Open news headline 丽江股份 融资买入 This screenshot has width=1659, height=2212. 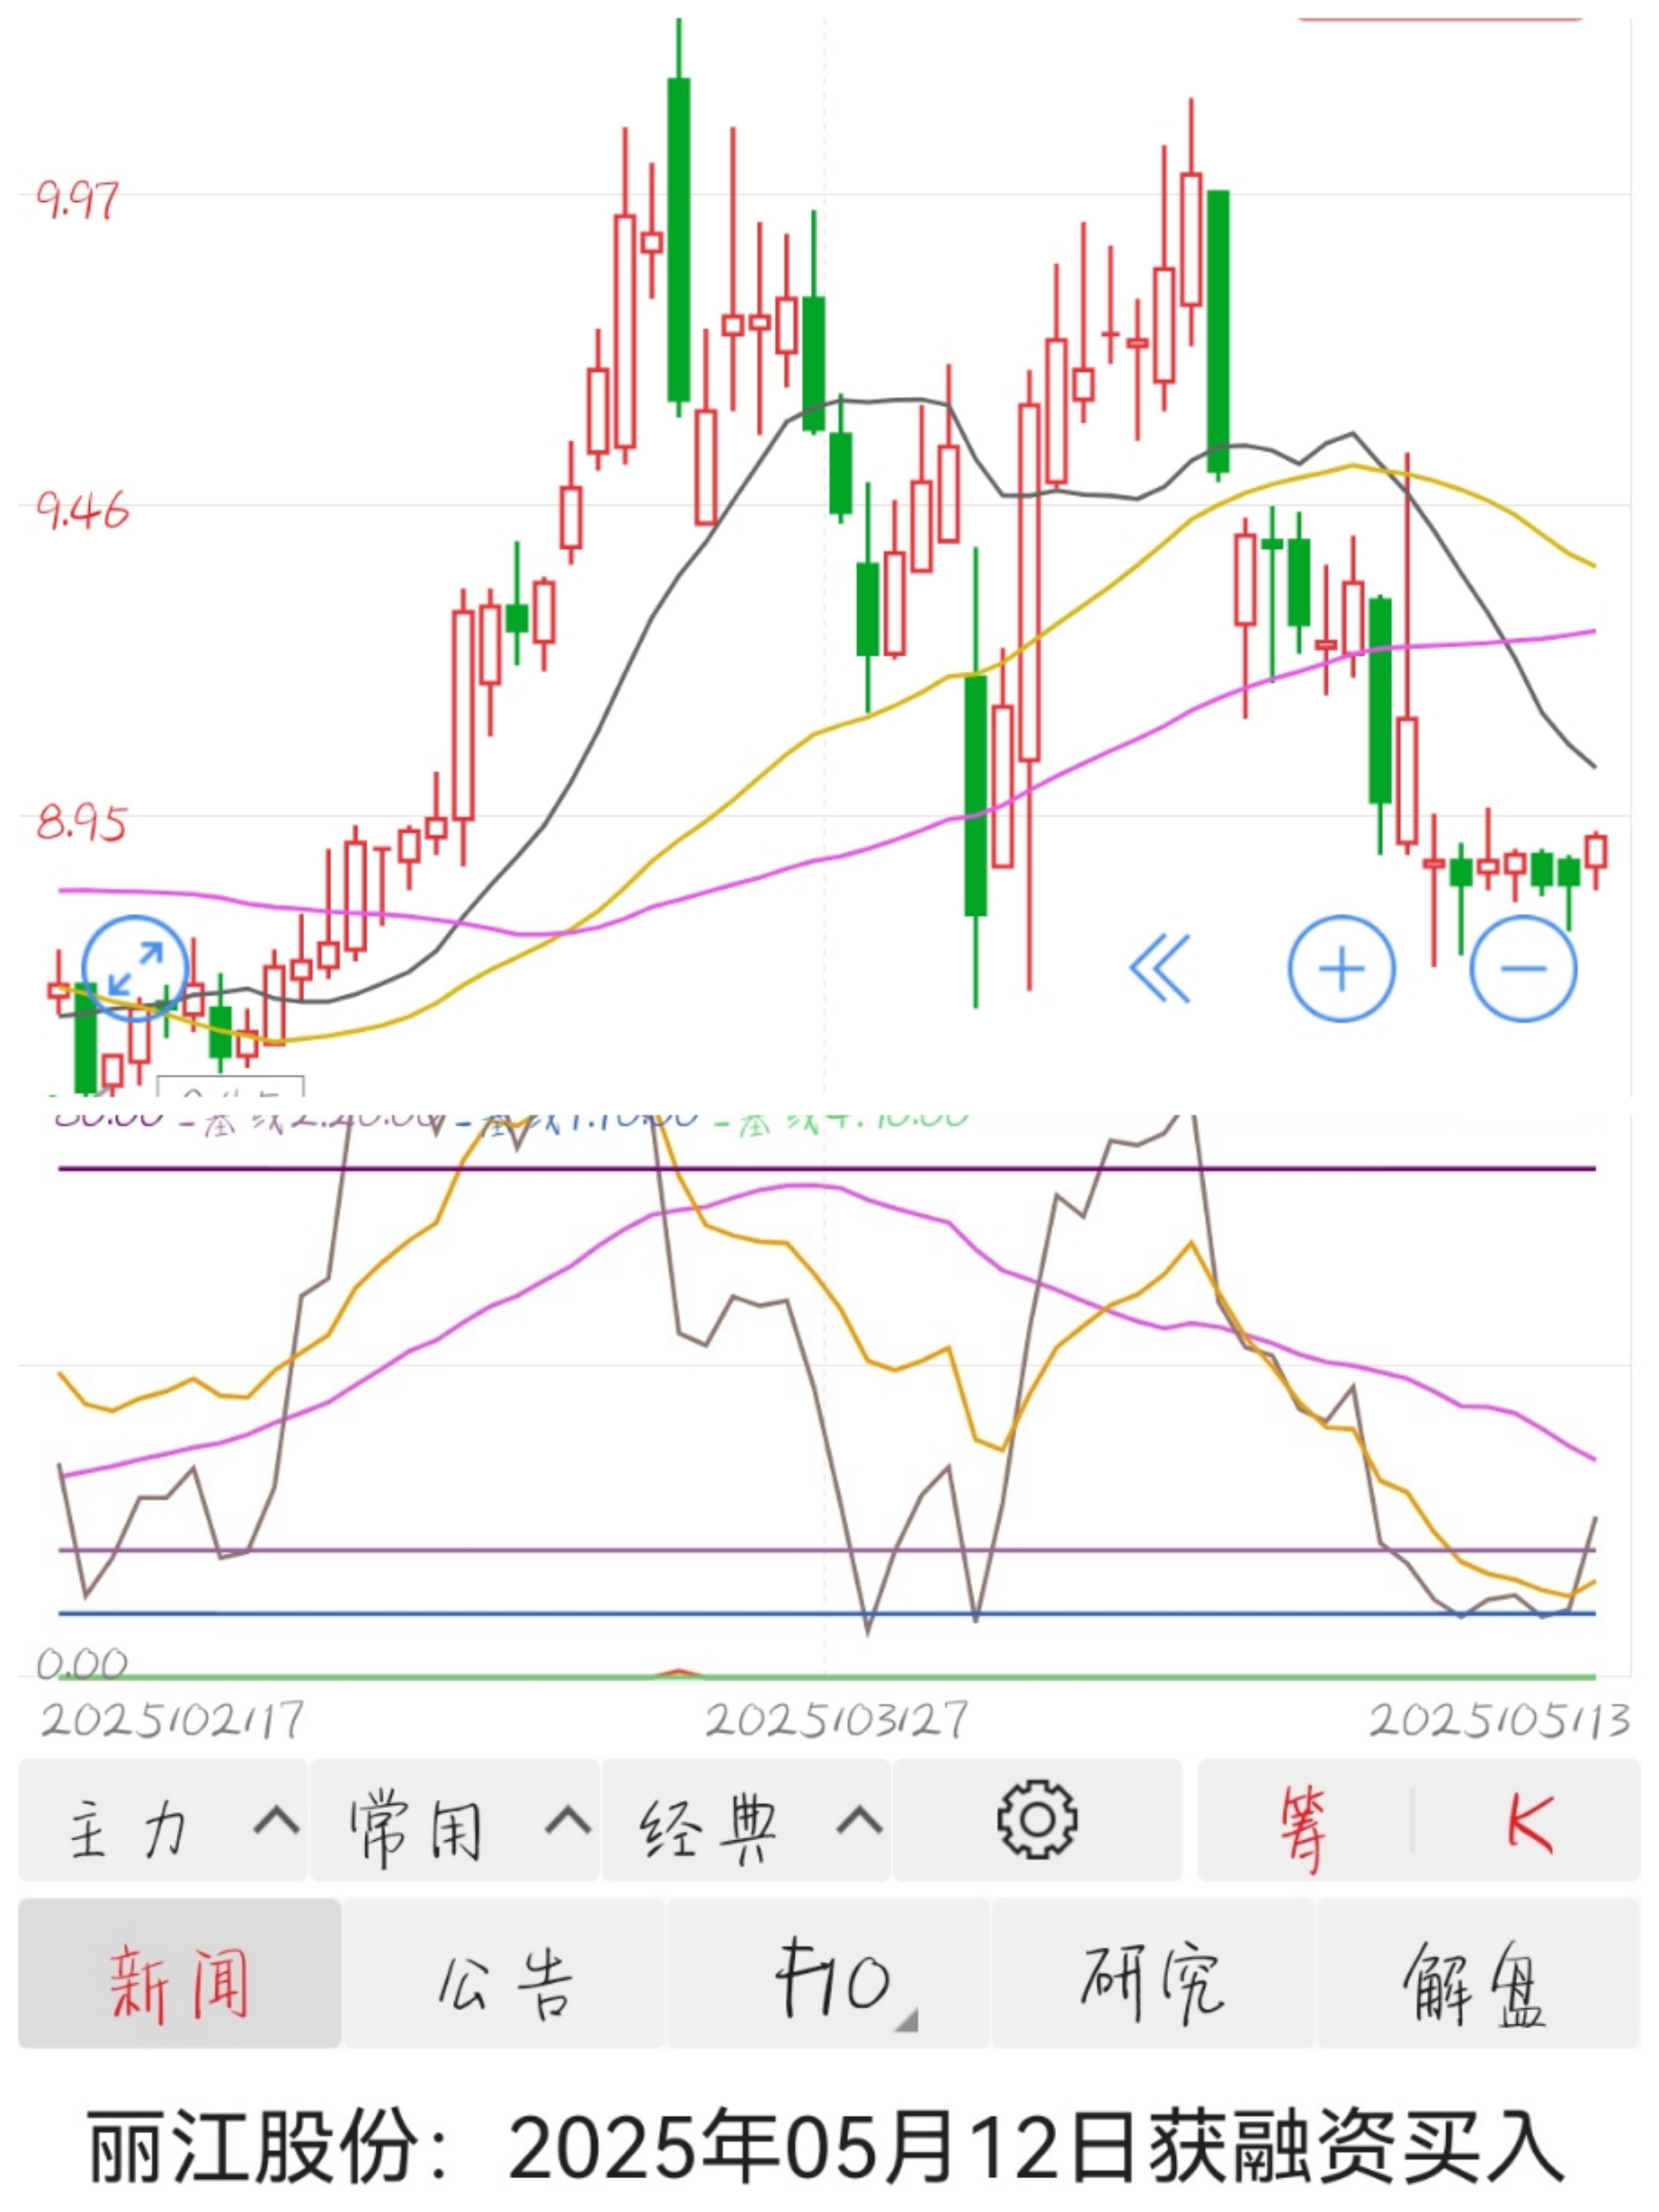826,2146
